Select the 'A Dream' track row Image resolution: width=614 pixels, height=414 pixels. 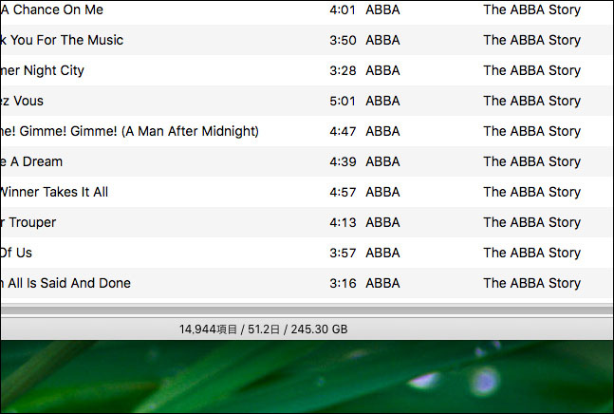pos(307,161)
